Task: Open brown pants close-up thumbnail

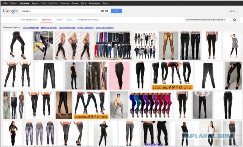Action: point(96,76)
